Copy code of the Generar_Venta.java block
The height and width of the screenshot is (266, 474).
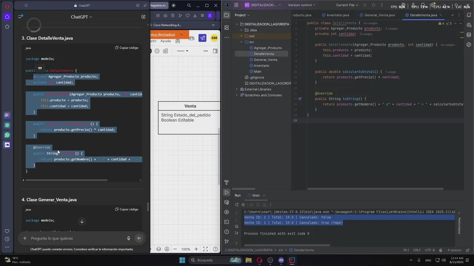click(x=127, y=209)
